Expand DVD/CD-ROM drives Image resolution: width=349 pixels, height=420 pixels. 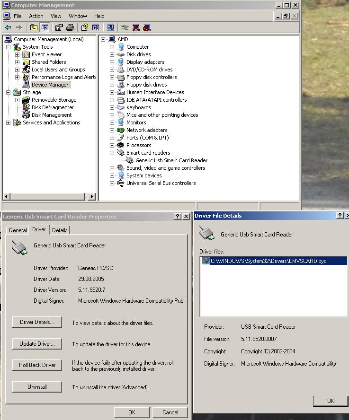(112, 70)
